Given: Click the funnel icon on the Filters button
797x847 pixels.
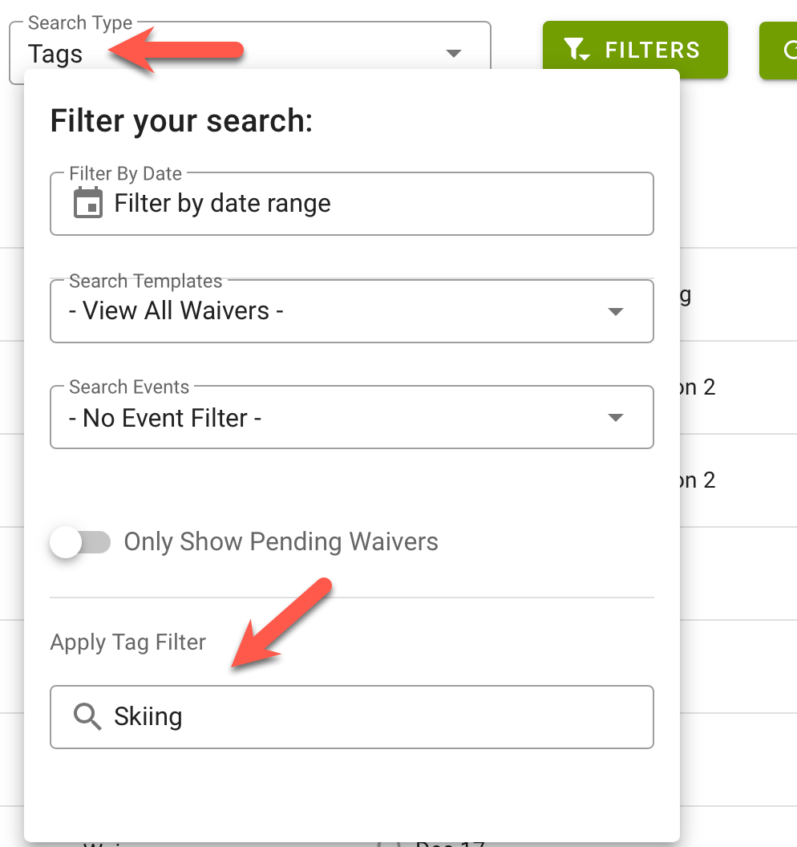Looking at the screenshot, I should 577,50.
